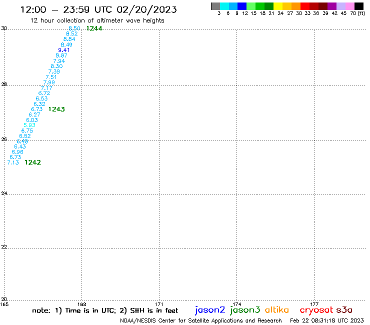Click the wave height value 6.32
The width and height of the screenshot is (370, 325).
pyautogui.click(x=39, y=104)
